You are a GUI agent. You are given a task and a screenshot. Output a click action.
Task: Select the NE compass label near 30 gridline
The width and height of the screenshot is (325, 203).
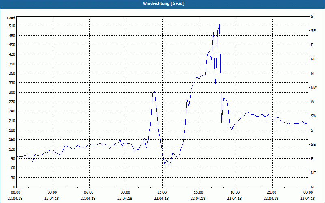click(313, 173)
